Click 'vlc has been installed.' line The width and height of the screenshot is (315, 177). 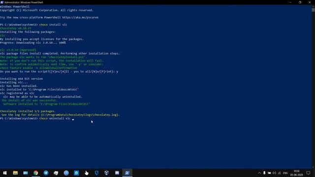point(19,86)
